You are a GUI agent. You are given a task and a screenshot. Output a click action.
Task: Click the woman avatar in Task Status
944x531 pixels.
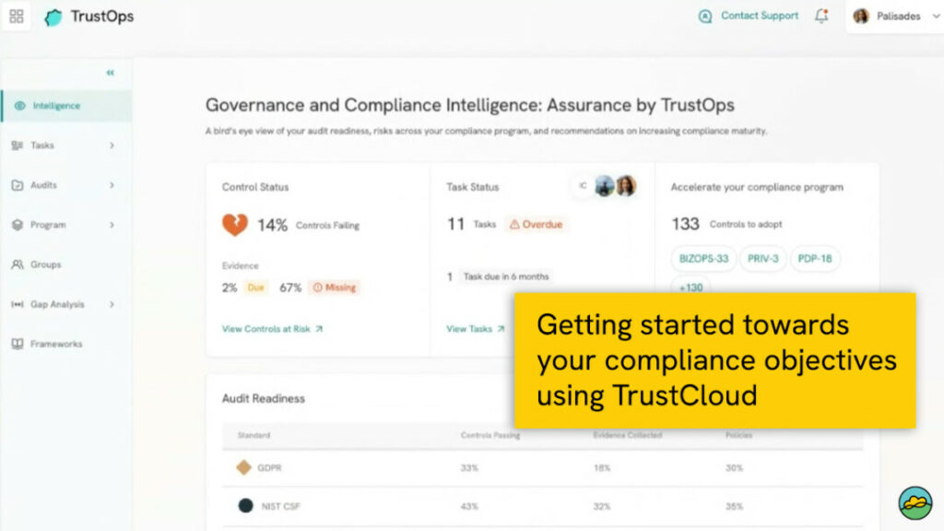tap(626, 185)
